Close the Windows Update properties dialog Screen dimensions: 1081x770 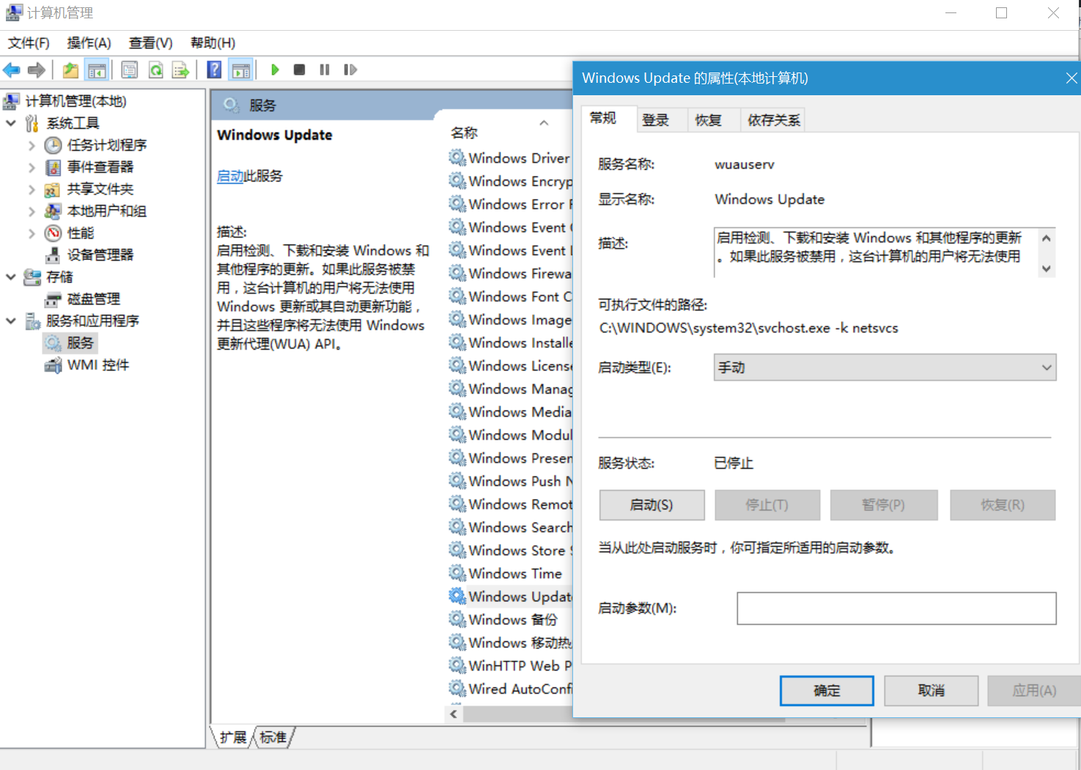[x=1071, y=78]
